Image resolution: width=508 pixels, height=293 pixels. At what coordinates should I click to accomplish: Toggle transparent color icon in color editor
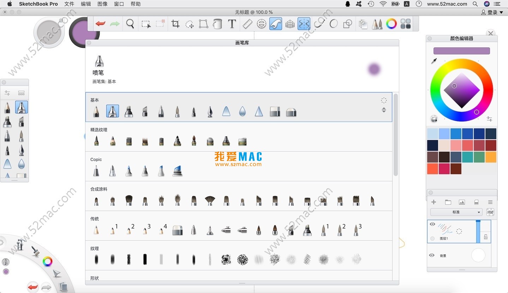434,118
